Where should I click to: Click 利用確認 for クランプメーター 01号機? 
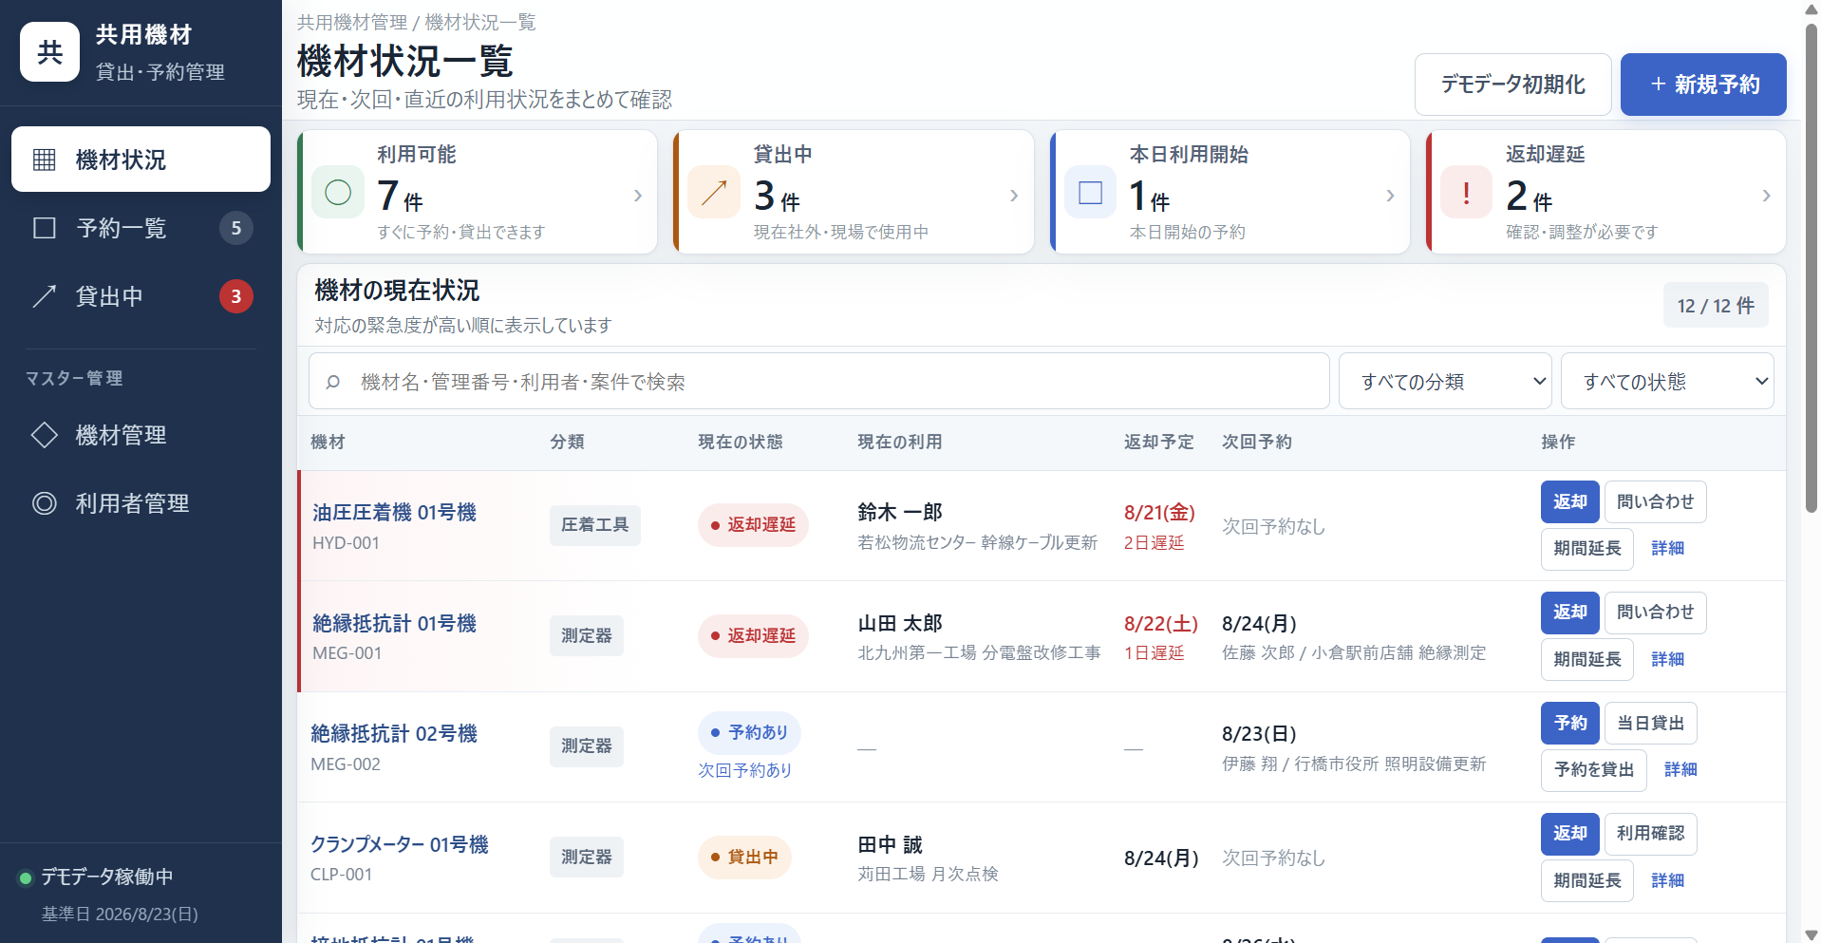point(1650,834)
